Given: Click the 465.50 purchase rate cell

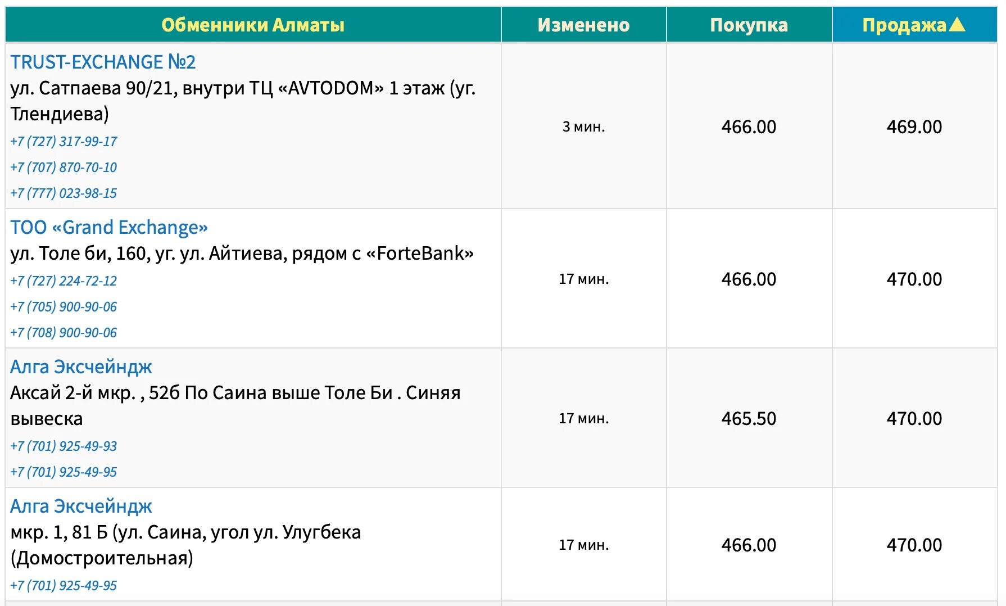Looking at the screenshot, I should click(x=749, y=418).
